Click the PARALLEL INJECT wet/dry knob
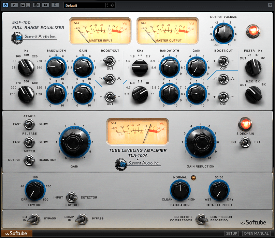Viewport: 275px width, 238px height. point(219,190)
